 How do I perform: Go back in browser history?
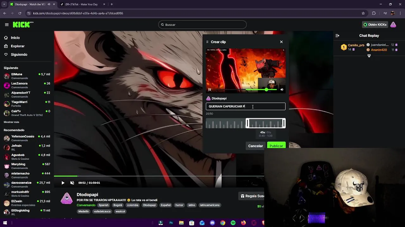click(x=4, y=13)
